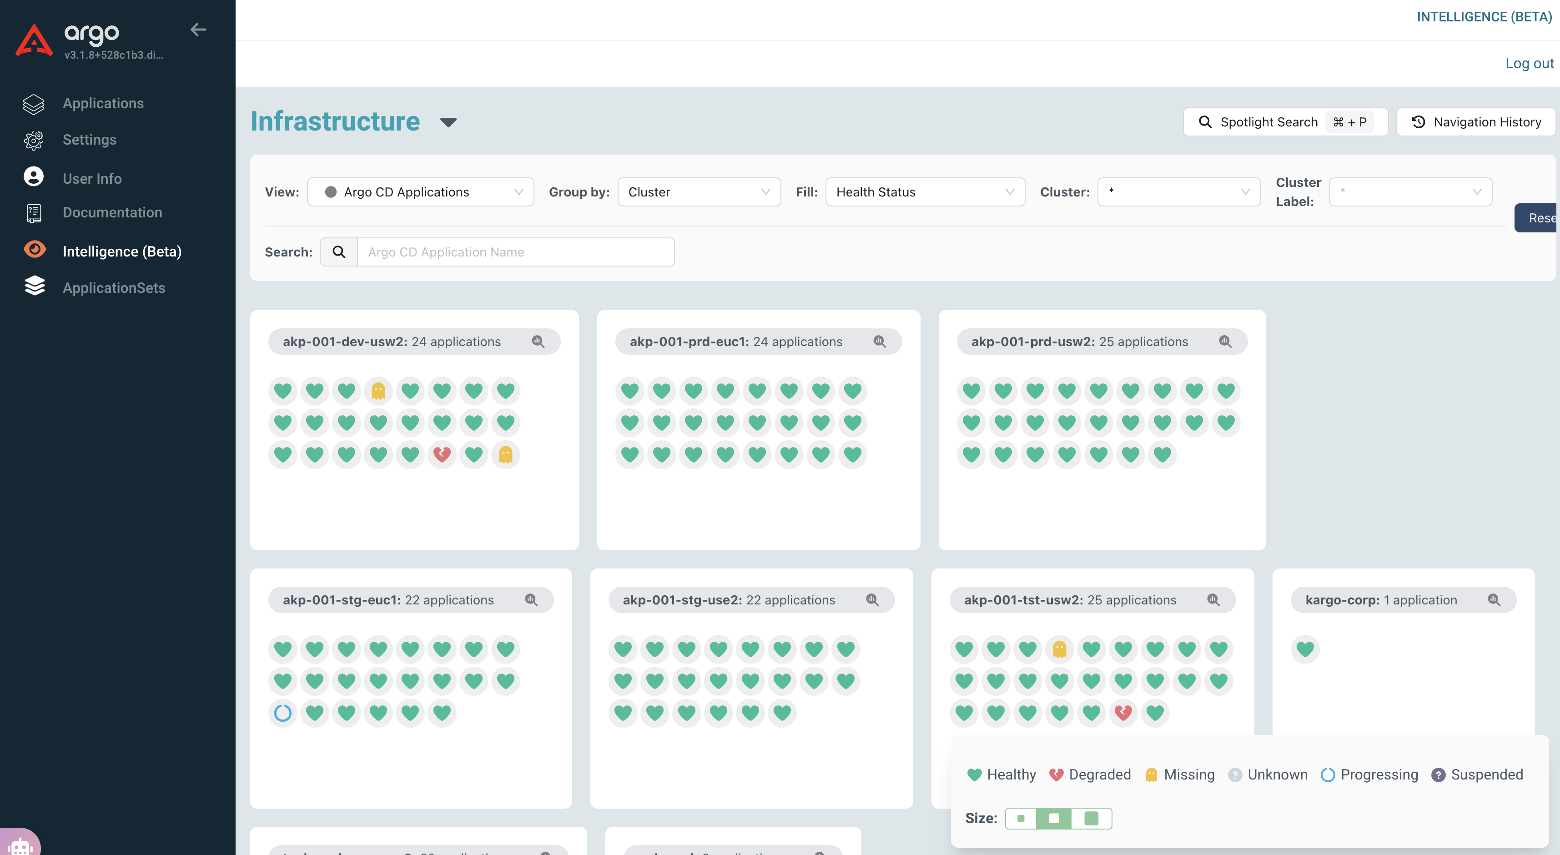Inspect the kargo-corp cluster with its magnifier icon
Viewport: 1560px width, 855px height.
point(1494,599)
